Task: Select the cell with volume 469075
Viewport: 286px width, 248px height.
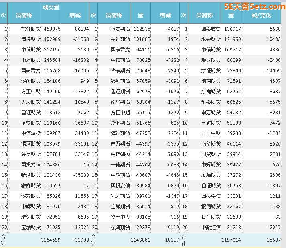Action: [x=52, y=29]
